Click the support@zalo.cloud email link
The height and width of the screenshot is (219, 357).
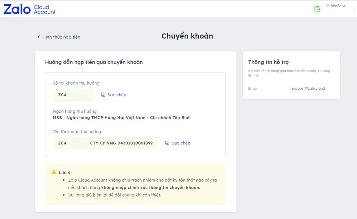308,88
